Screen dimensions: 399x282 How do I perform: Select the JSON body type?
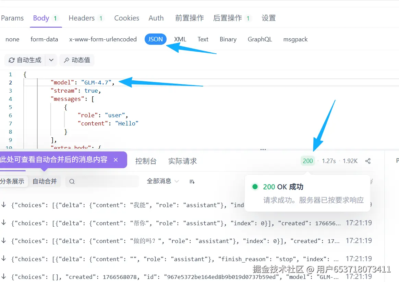(156, 39)
